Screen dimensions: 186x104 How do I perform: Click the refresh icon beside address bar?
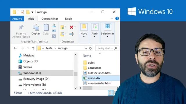[90, 48]
